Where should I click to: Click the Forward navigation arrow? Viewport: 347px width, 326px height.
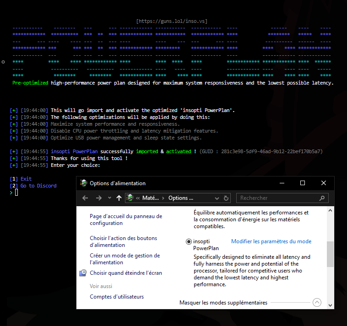(x=99, y=198)
